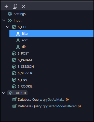
Task: Click the arrow icon after qryGetAcMake
Action: pyautogui.click(x=67, y=100)
